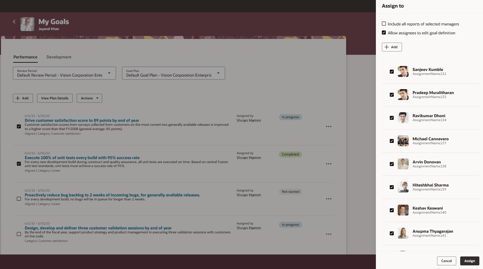Select AssignmentName137 text

click(429, 143)
